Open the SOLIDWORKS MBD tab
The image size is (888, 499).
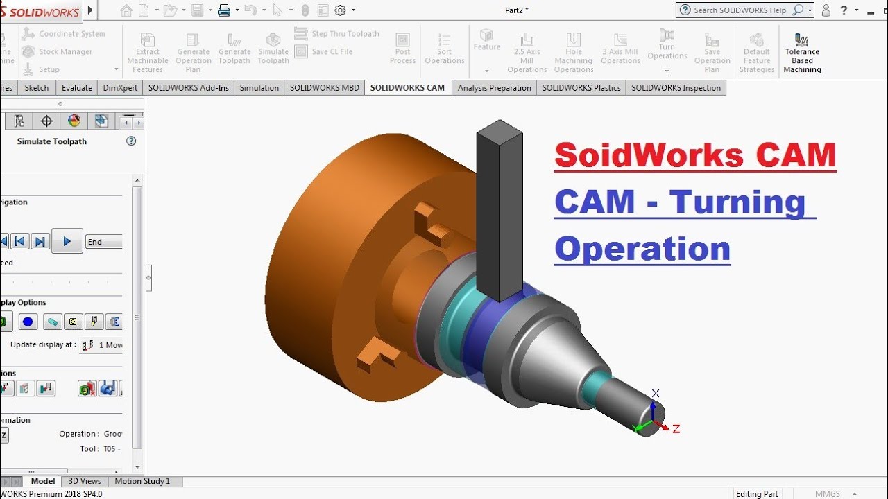(325, 88)
